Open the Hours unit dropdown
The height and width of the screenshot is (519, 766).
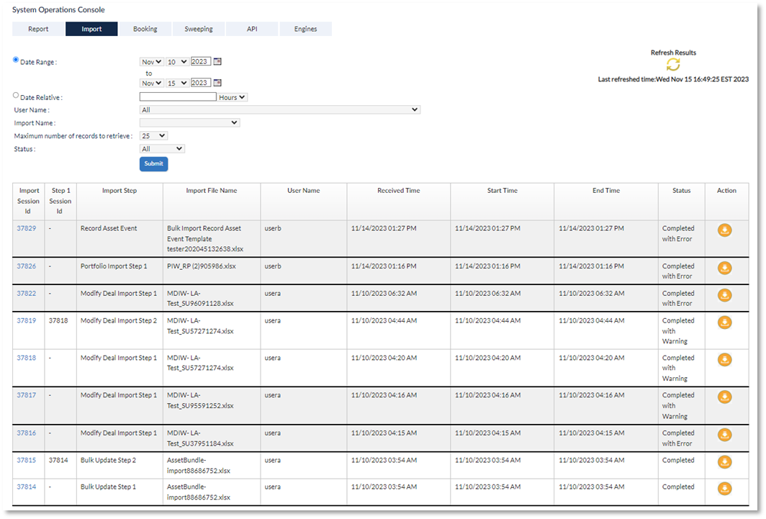(233, 98)
